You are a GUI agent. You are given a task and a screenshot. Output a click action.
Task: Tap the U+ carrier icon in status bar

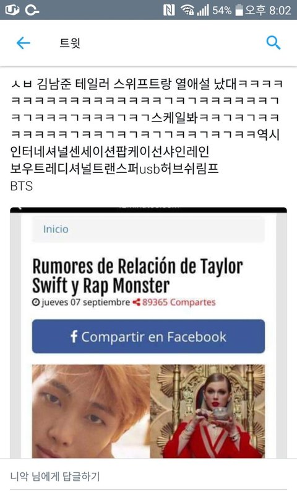click(x=12, y=10)
